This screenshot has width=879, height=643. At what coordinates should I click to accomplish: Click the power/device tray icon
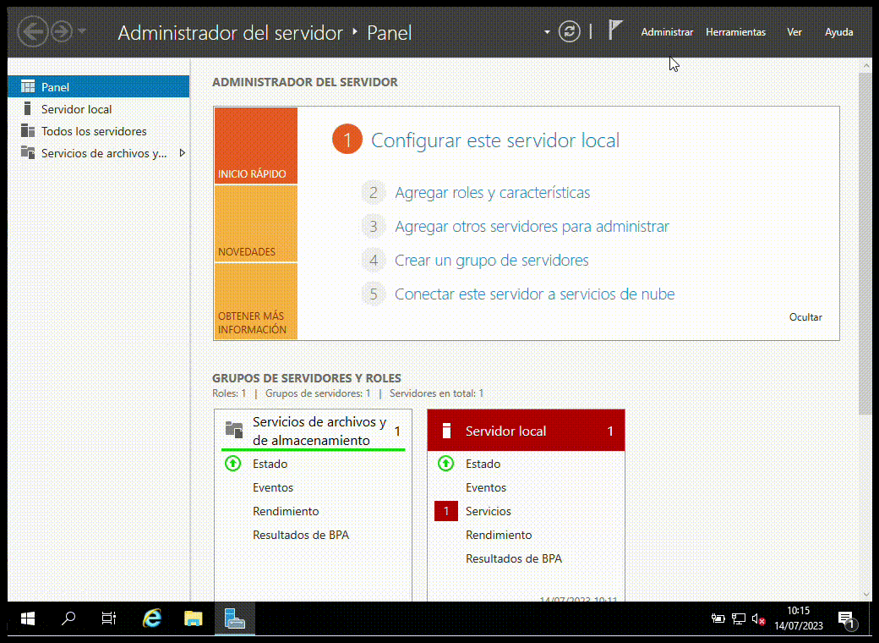tap(718, 618)
